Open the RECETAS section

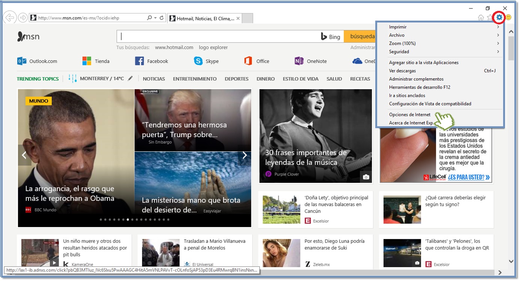pos(360,79)
